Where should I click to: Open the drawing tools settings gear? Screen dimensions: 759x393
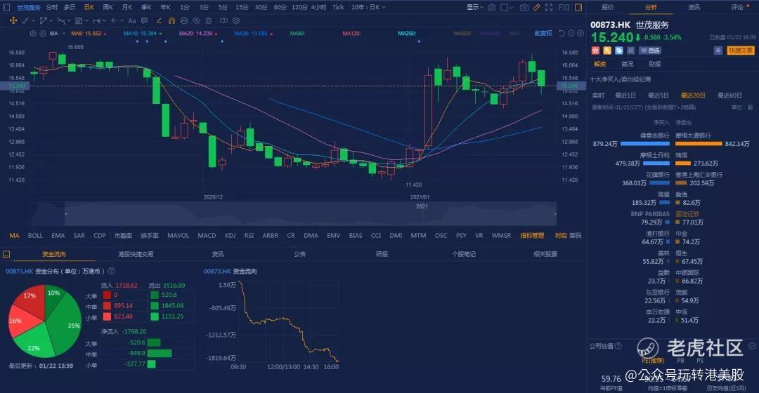tap(236, 21)
